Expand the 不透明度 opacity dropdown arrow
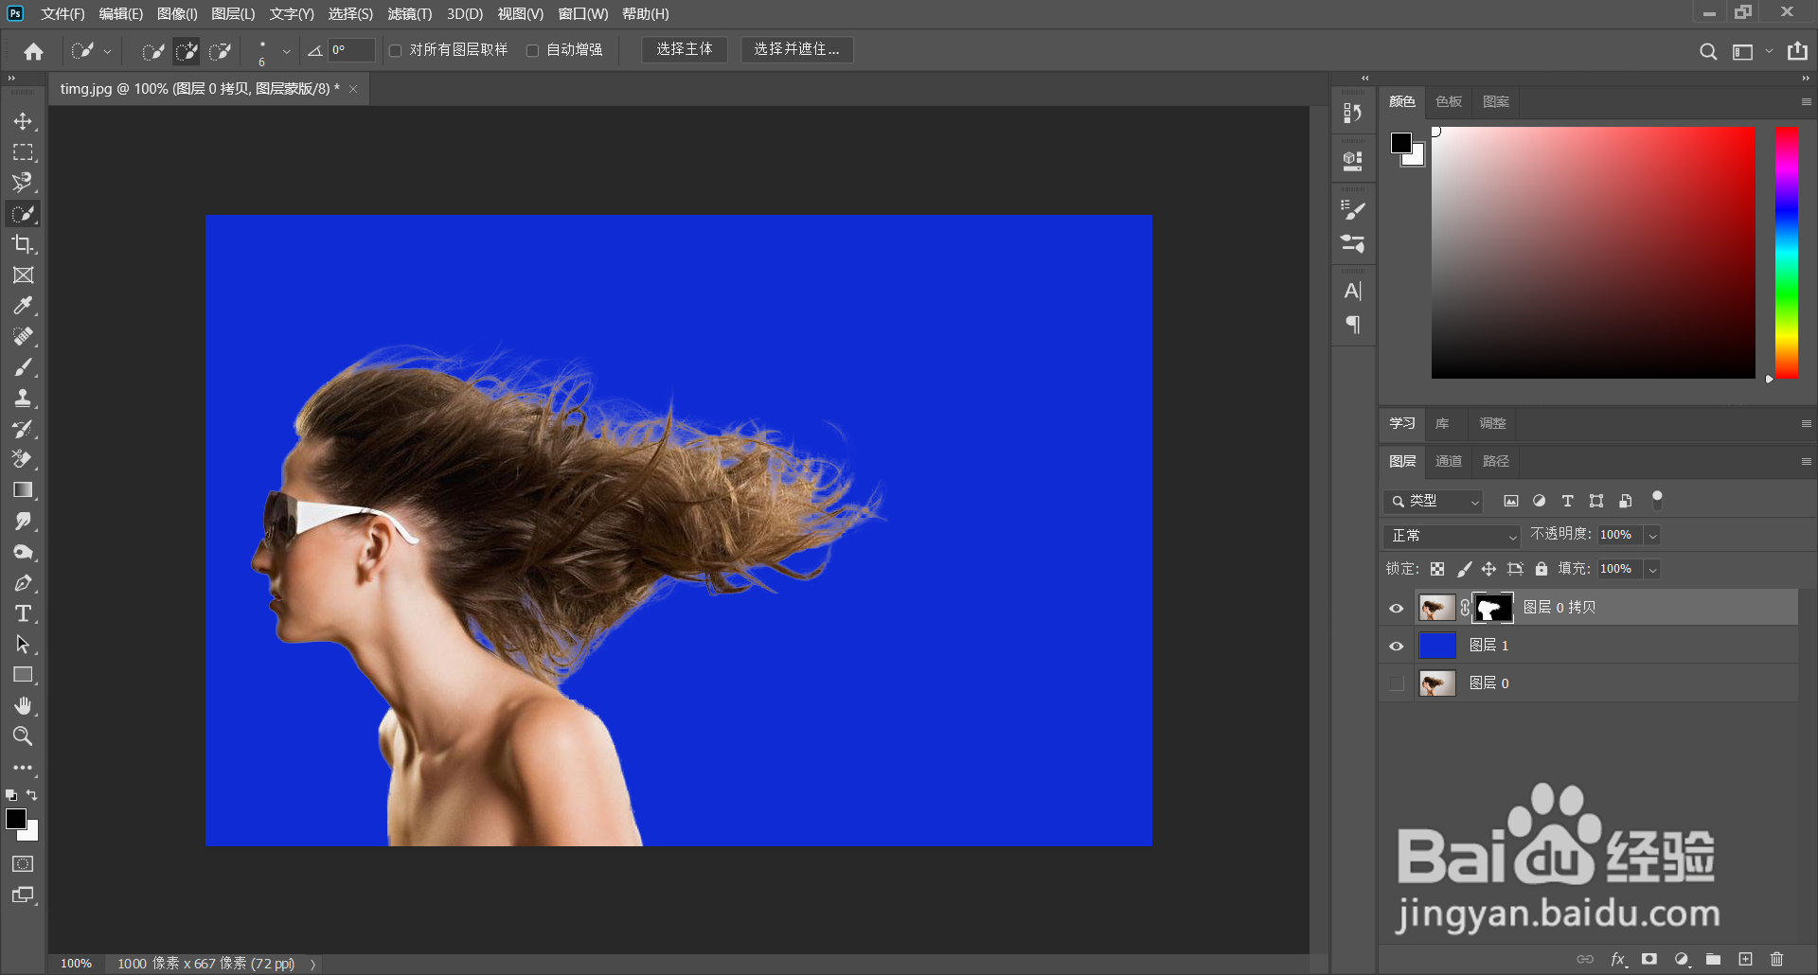 click(x=1652, y=536)
